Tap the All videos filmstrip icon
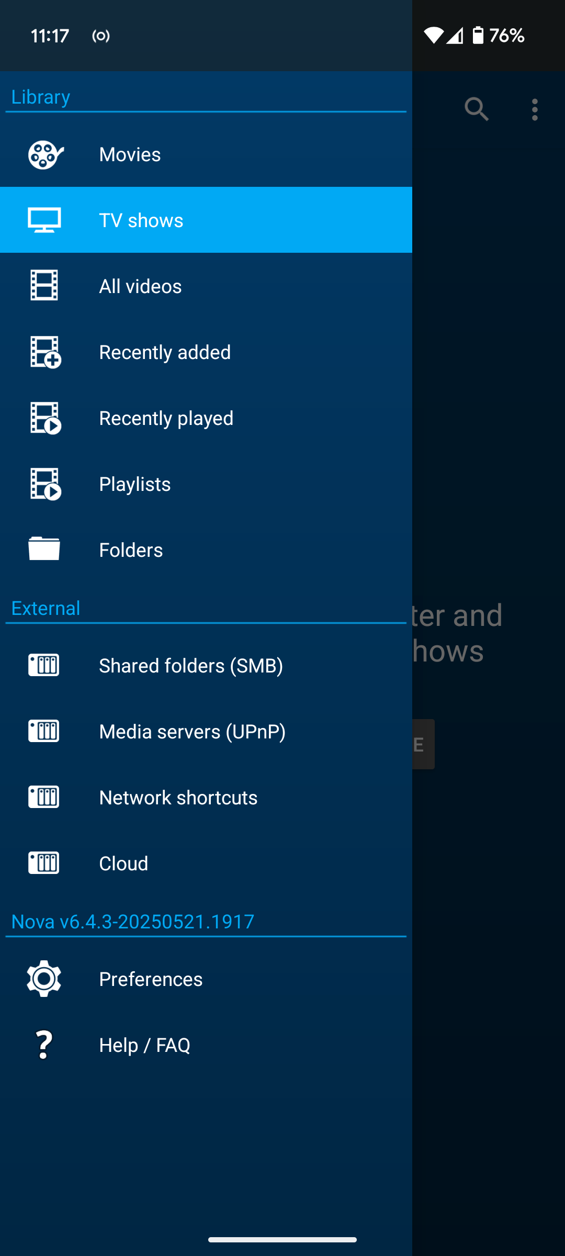The width and height of the screenshot is (565, 1256). click(44, 286)
